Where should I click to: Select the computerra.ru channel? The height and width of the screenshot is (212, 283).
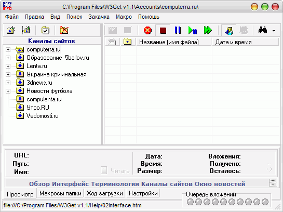coord(44,49)
